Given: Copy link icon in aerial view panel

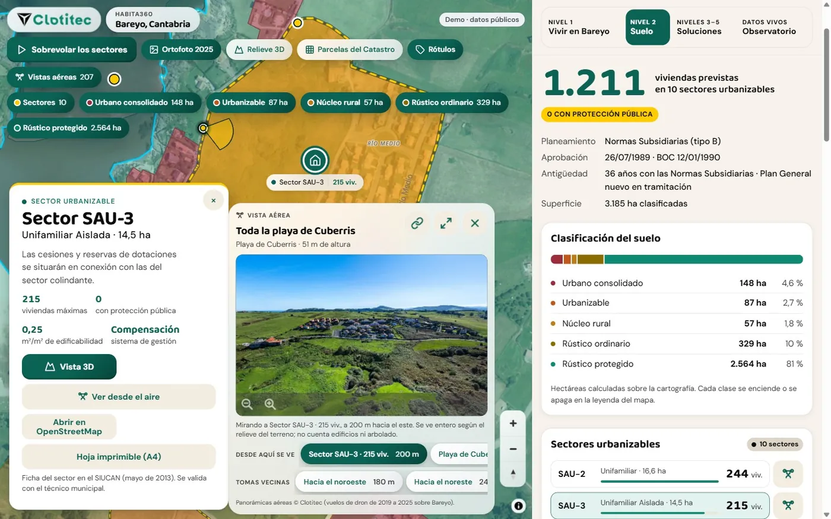Looking at the screenshot, I should (x=417, y=223).
